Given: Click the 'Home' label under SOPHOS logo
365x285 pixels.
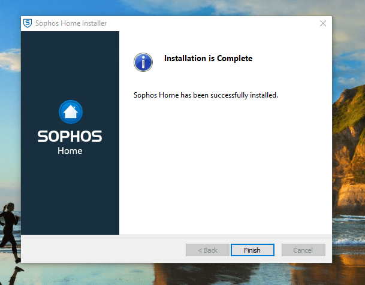Looking at the screenshot, I should (x=70, y=151).
